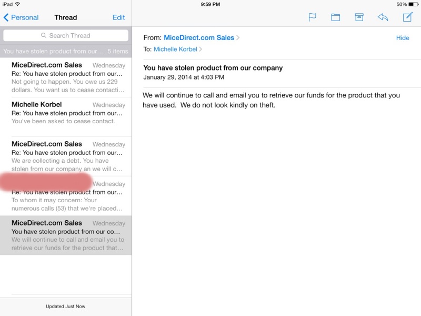Go back to the Personal mailbox
The width and height of the screenshot is (421, 316).
pyautogui.click(x=21, y=17)
